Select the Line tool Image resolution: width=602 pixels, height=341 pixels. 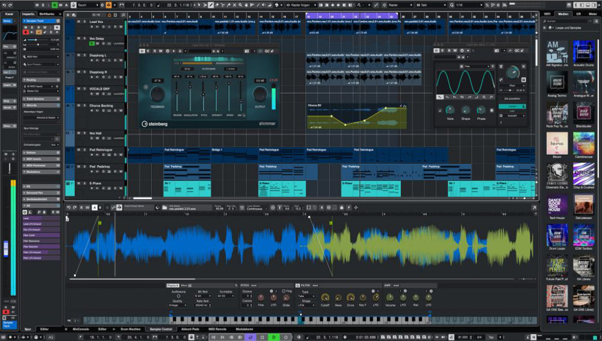pyautogui.click(x=258, y=5)
